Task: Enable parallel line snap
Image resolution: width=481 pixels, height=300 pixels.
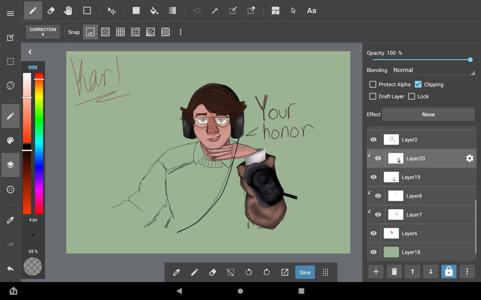Action: point(105,32)
